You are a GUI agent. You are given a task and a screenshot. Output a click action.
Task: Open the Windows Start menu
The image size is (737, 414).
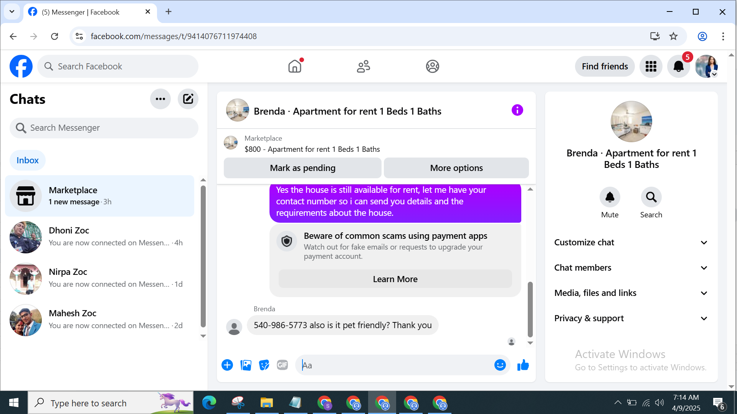coord(14,402)
